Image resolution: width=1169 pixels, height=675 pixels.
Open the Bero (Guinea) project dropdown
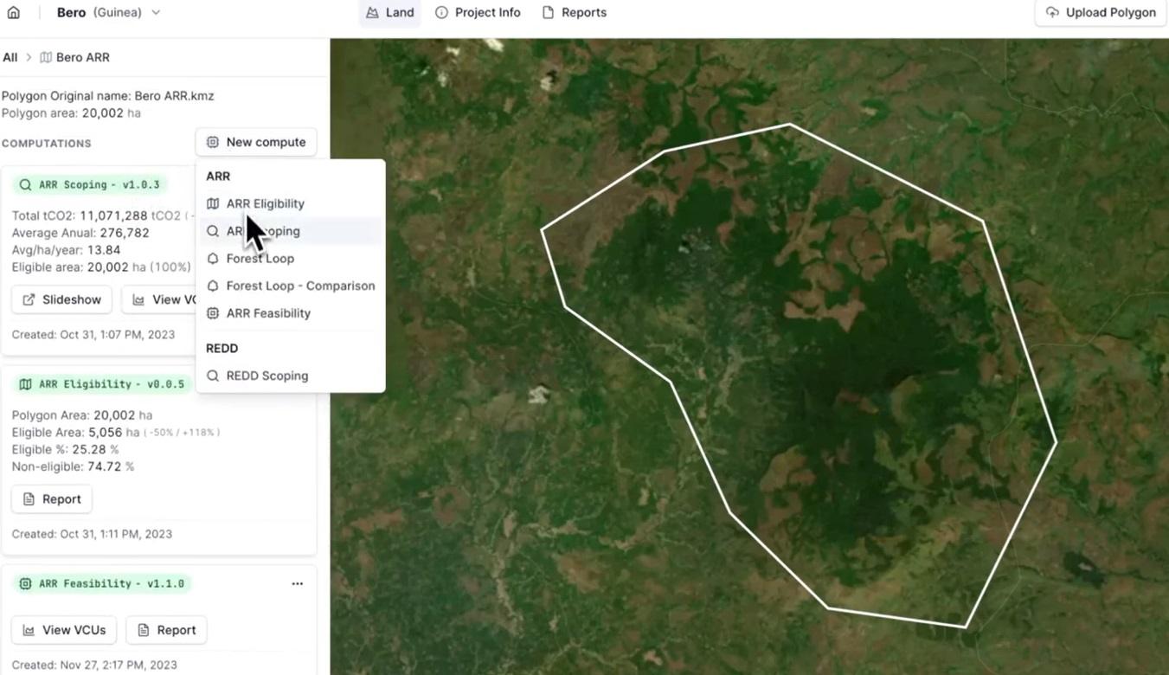click(108, 12)
